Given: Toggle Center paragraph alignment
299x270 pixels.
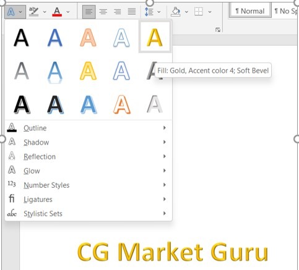Looking at the screenshot, I should (103, 12).
